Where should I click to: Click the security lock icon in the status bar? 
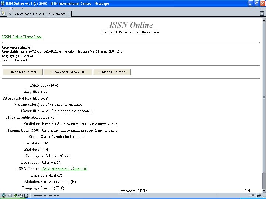[259, 196]
